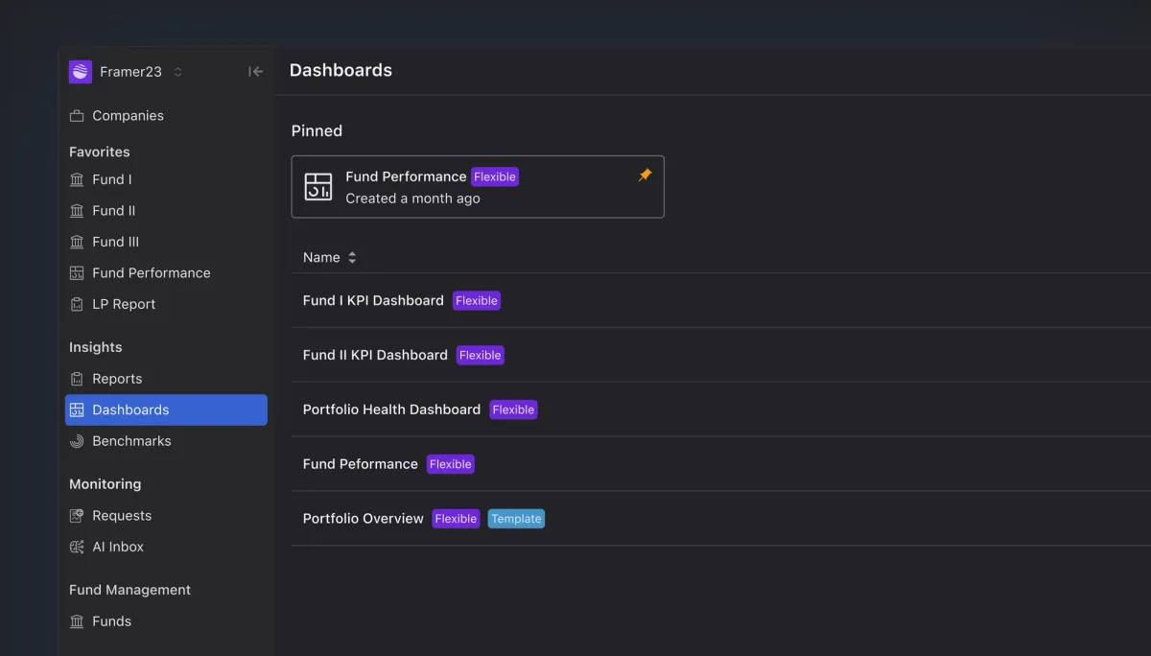Open the LP Report document icon
The width and height of the screenshot is (1151, 656).
[77, 304]
